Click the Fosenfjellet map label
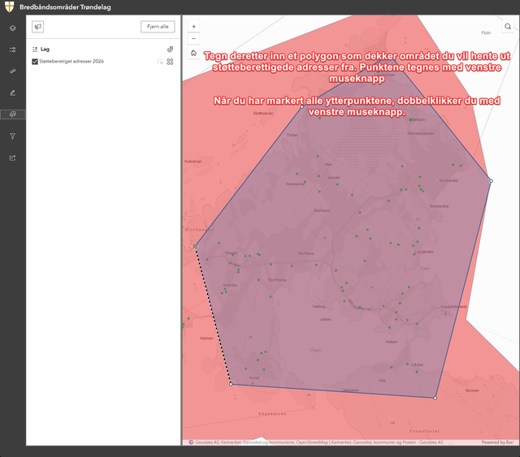The width and height of the screenshot is (520, 457). [x=424, y=431]
